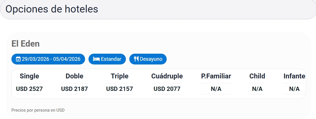
Task: Click the fork-and-knife icon on Desayuno badge
Action: pyautogui.click(x=136, y=59)
